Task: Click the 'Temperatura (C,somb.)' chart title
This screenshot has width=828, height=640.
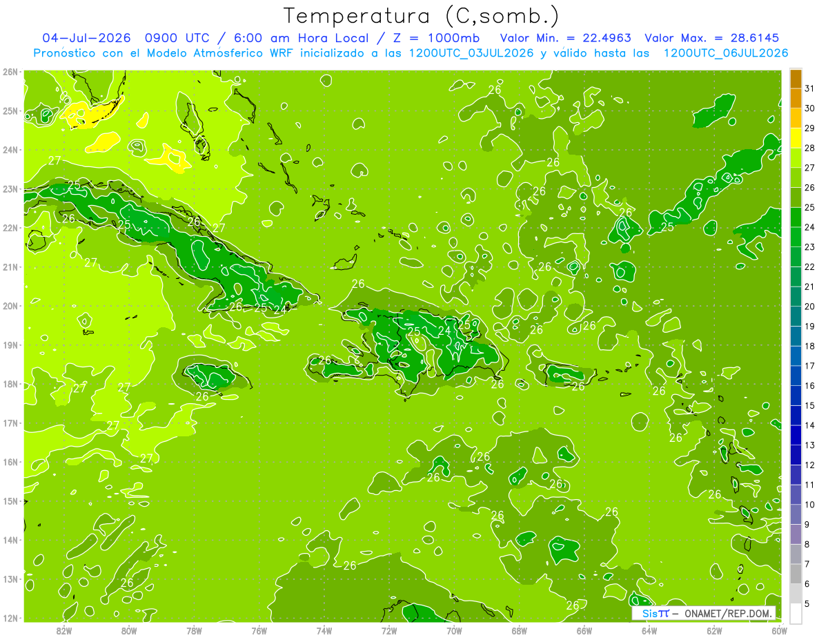Action: (422, 16)
